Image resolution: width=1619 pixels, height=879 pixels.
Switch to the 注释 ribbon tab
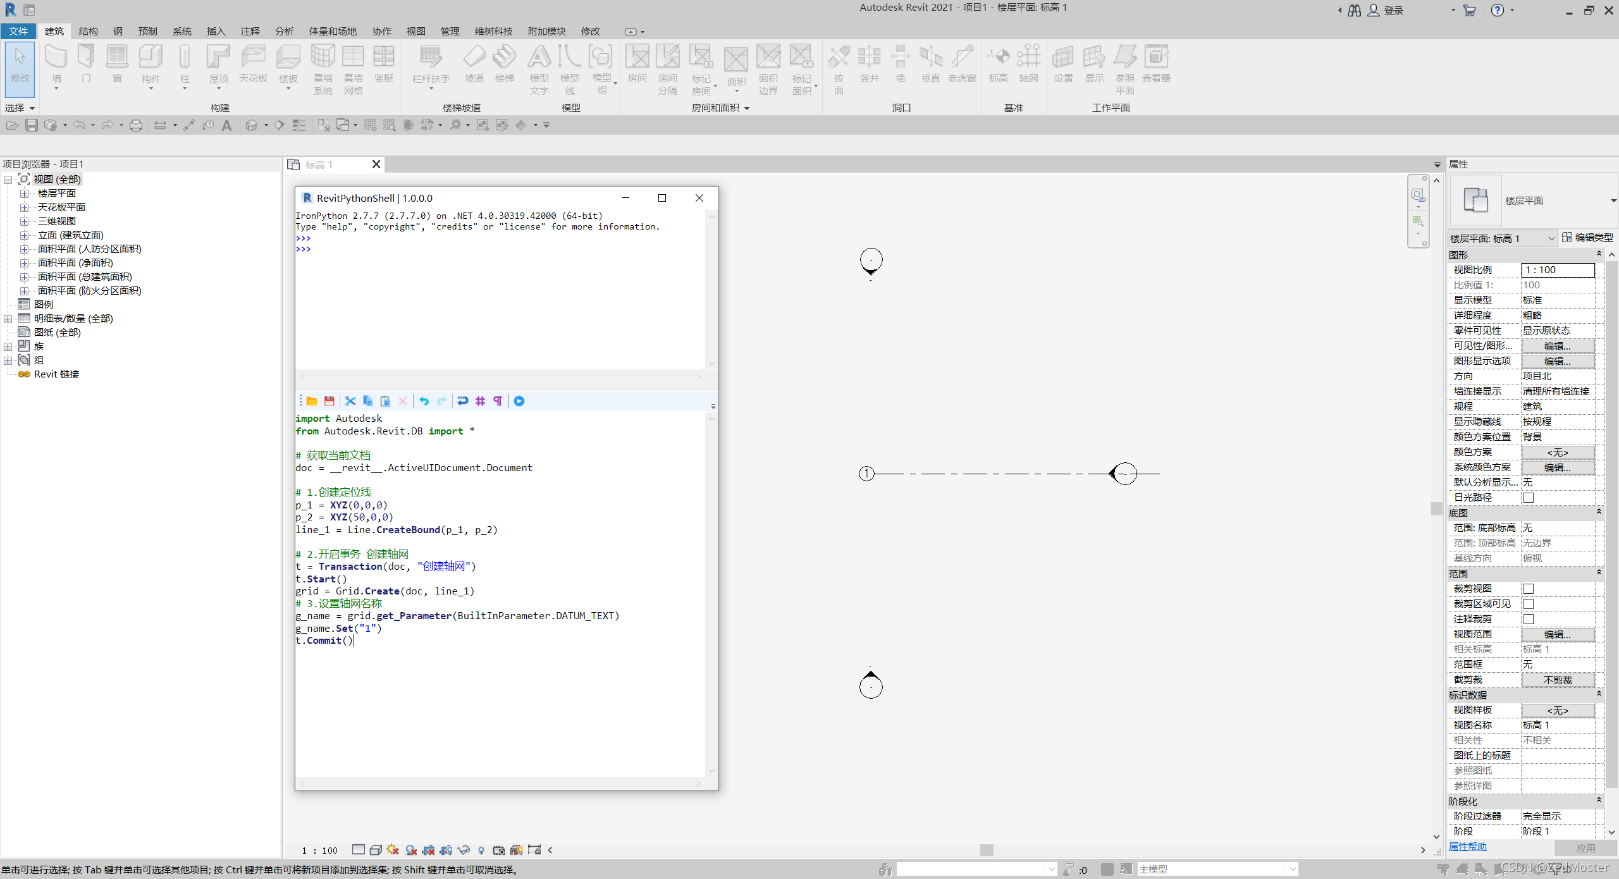[250, 31]
